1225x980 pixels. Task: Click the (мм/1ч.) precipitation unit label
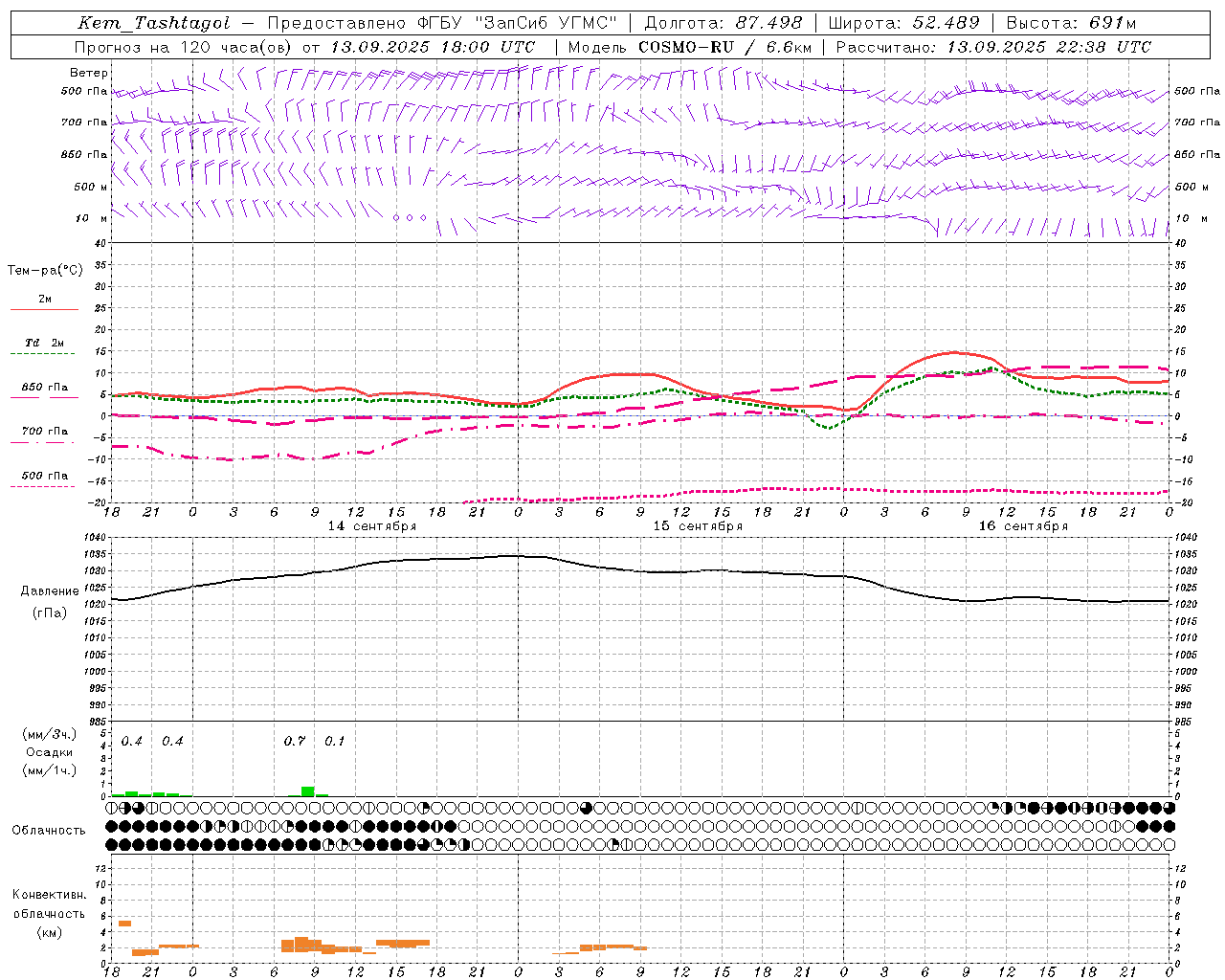pyautogui.click(x=50, y=770)
